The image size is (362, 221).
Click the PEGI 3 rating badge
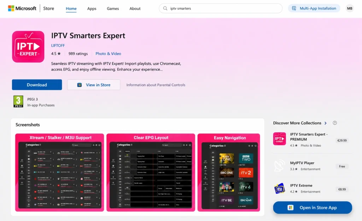click(x=18, y=102)
